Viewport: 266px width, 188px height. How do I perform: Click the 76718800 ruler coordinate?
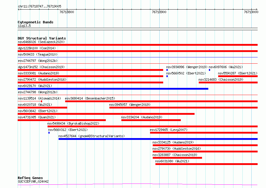(67, 12)
